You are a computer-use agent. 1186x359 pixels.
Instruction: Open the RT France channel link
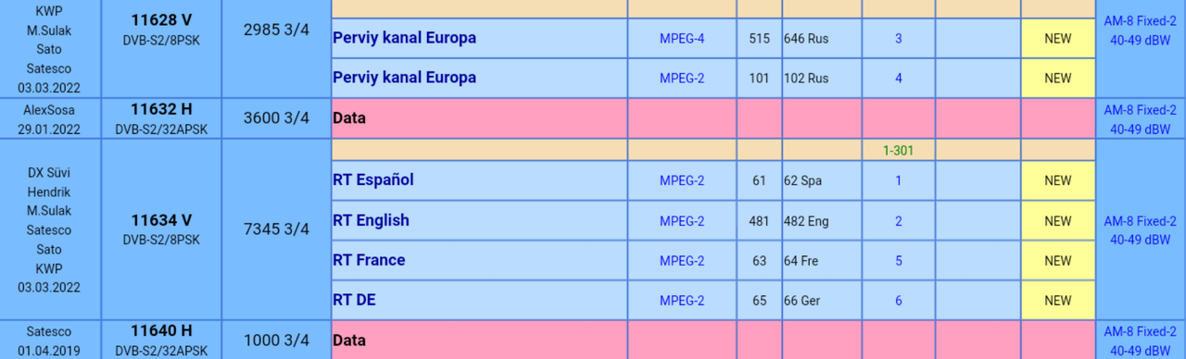coord(369,260)
